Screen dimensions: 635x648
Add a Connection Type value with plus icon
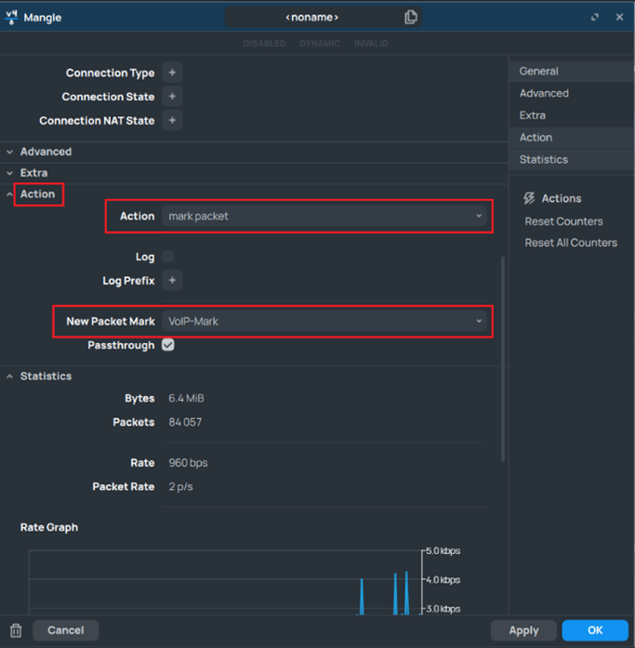(x=172, y=73)
